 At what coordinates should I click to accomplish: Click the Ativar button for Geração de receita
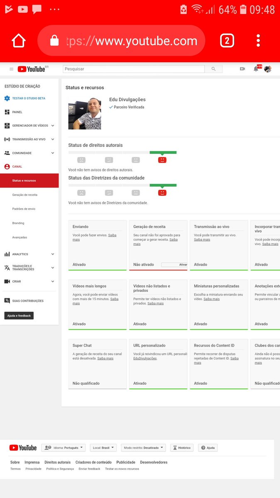pos(174,264)
